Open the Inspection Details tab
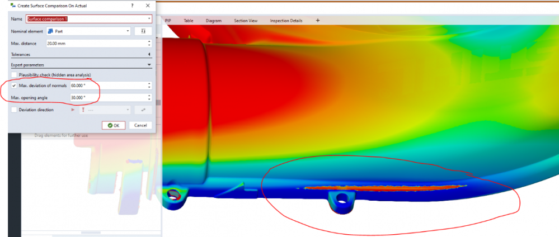 point(286,21)
